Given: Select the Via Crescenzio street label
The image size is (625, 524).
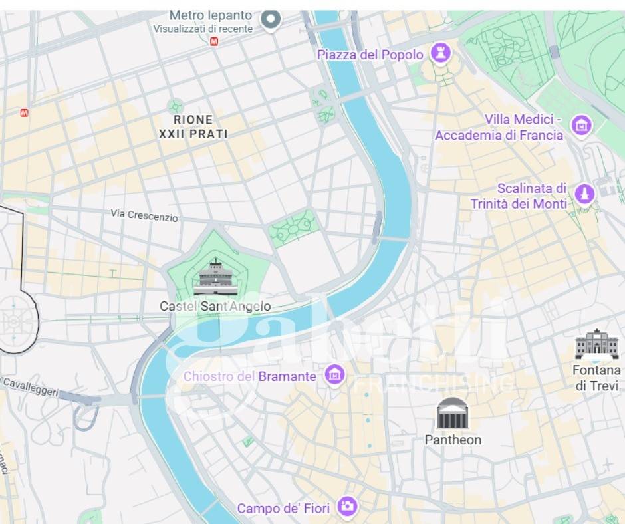Looking at the screenshot, I should [x=144, y=215].
